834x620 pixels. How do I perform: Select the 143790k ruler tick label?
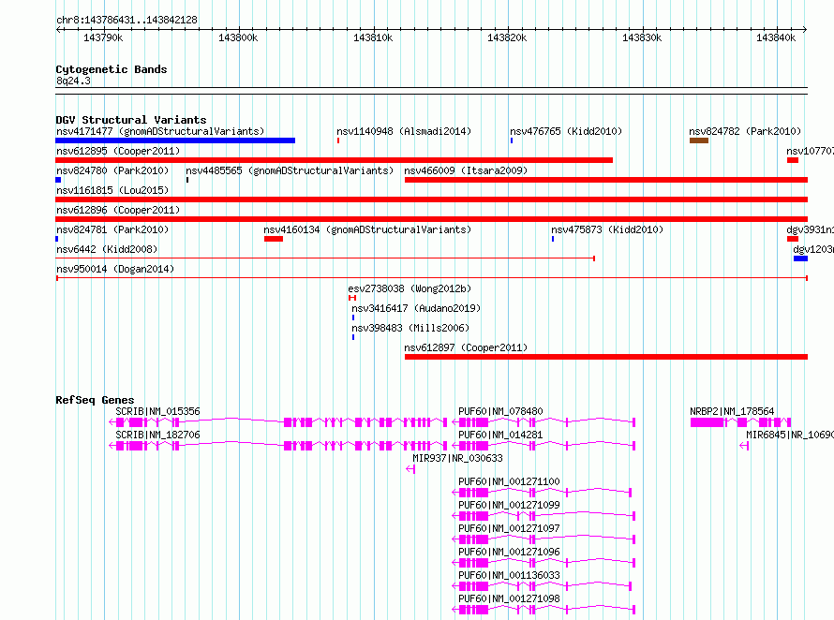pyautogui.click(x=103, y=37)
